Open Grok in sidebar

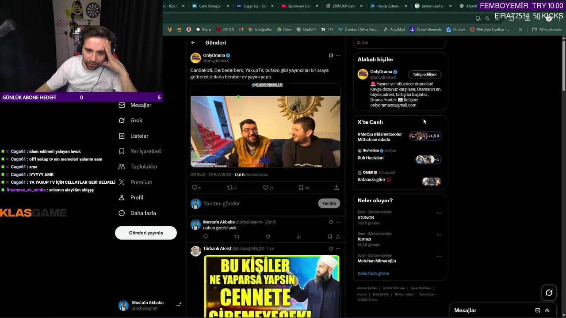tap(130, 121)
